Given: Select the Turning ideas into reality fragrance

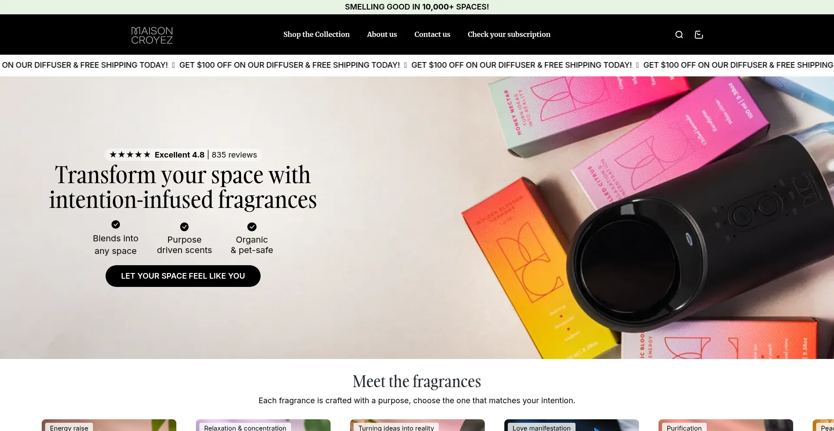Looking at the screenshot, I should (417, 425).
